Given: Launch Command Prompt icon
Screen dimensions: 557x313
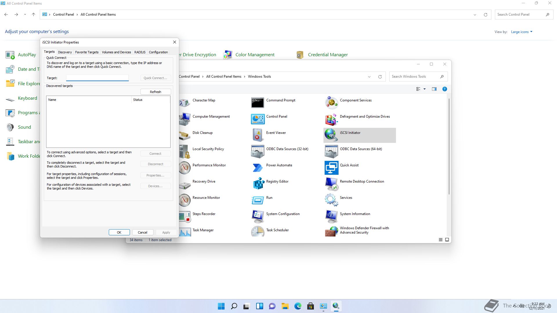Looking at the screenshot, I should [258, 102].
